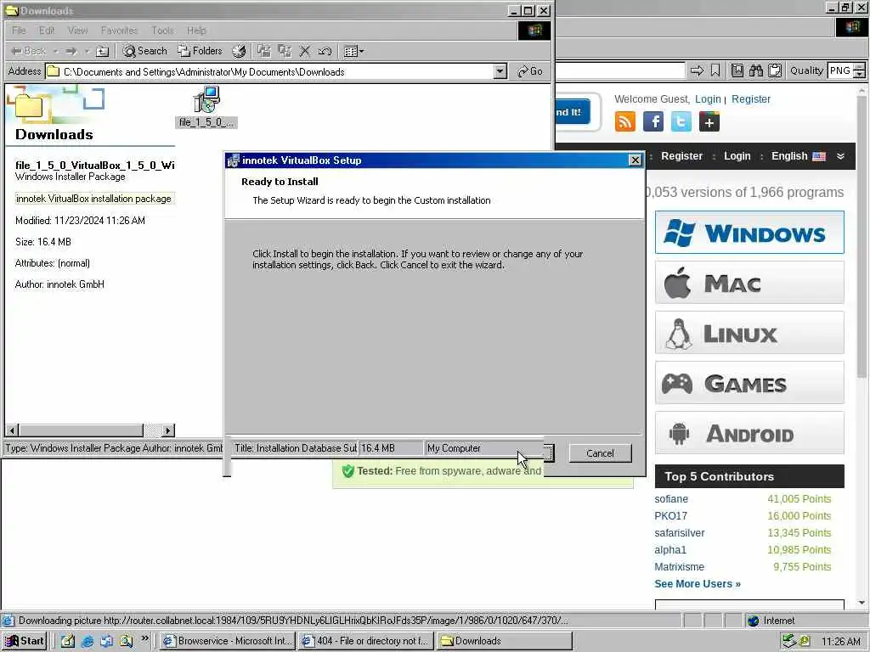Select the Linux platform button

click(749, 333)
